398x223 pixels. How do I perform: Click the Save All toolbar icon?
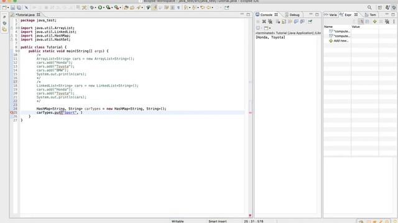[x=19, y=7]
